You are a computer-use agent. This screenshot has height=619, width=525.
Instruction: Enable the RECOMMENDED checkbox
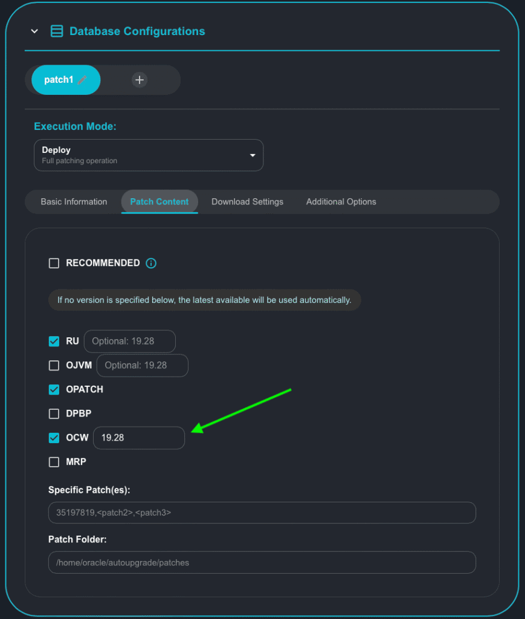pyautogui.click(x=54, y=264)
